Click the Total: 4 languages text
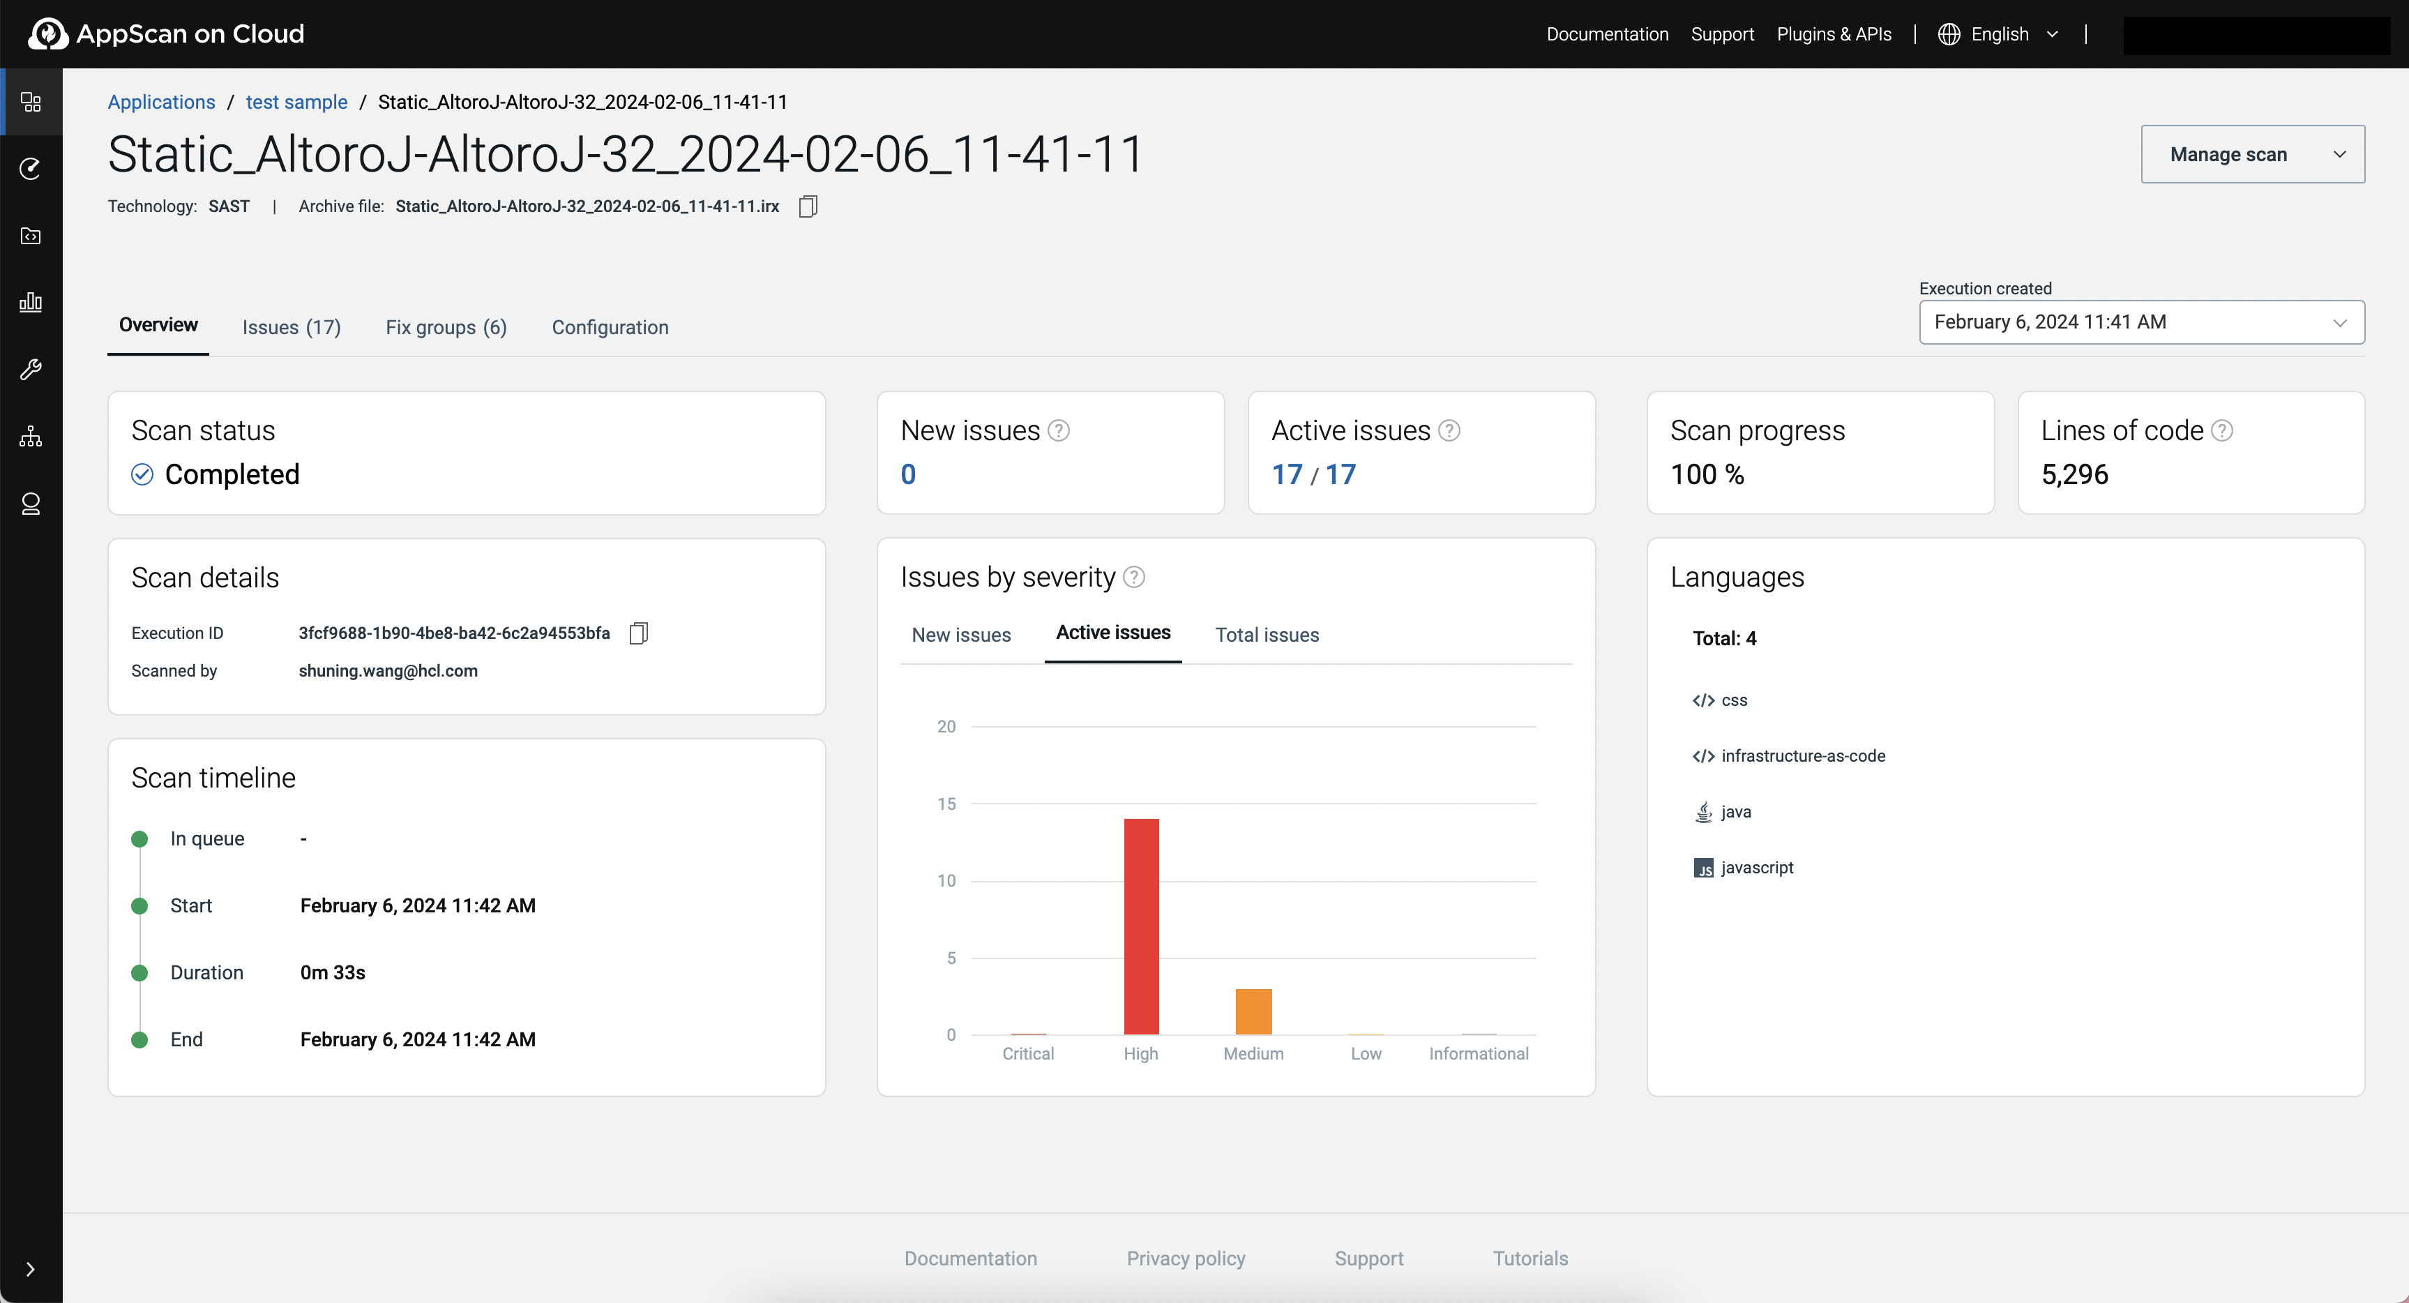 pos(1725,639)
